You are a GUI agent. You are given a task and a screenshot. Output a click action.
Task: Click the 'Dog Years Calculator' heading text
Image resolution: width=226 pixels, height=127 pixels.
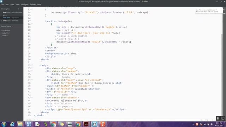70,74
